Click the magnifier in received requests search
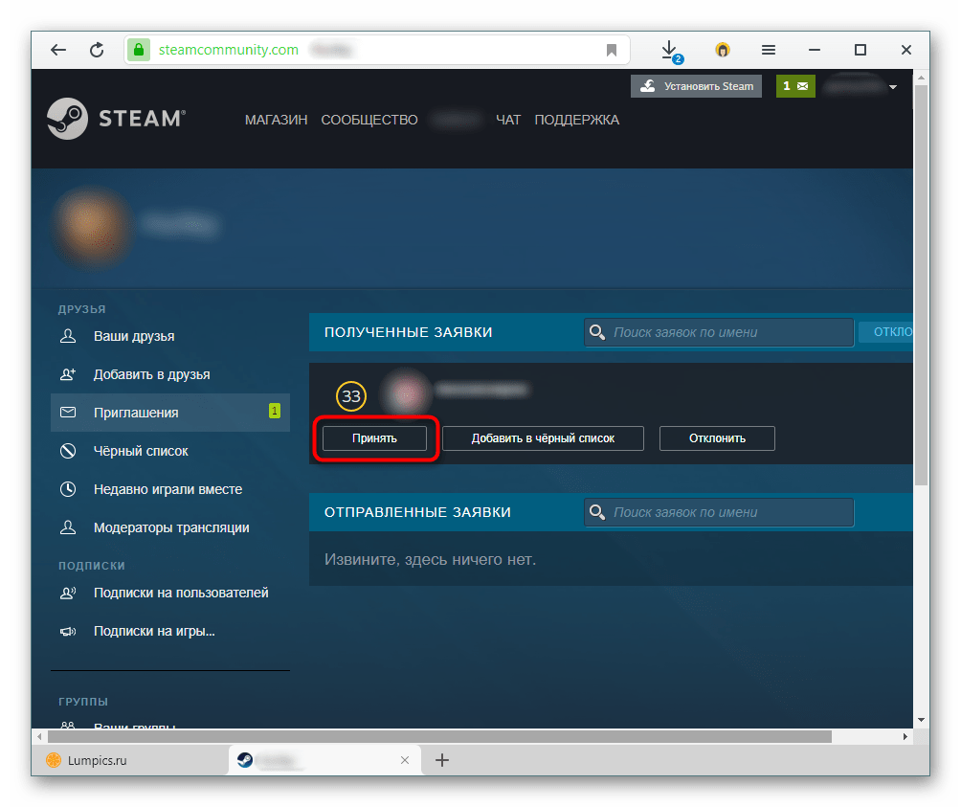The width and height of the screenshot is (961, 807). 597,332
